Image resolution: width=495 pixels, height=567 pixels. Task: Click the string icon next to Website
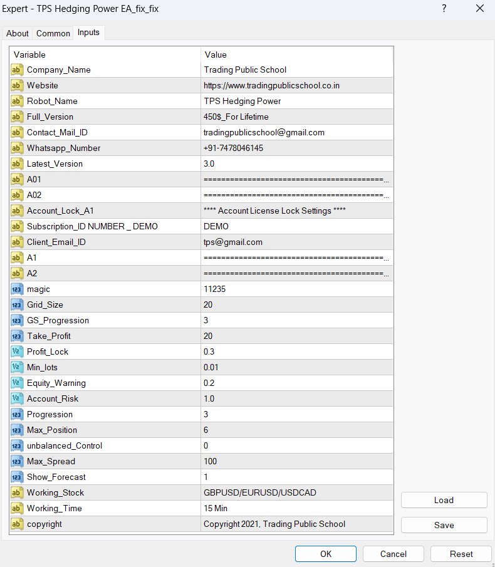pos(18,85)
